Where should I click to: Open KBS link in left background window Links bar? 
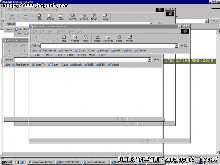101,65
